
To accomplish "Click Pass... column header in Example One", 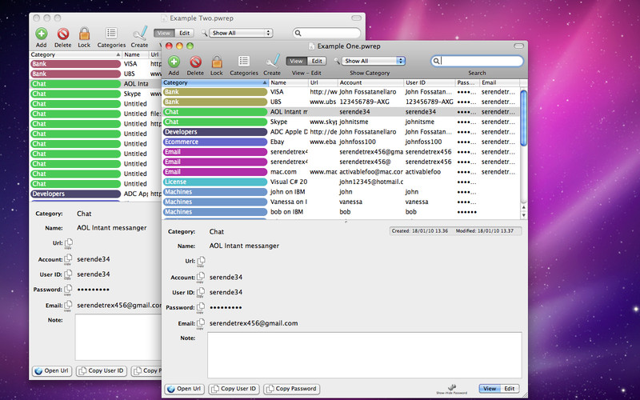I will click(467, 83).
